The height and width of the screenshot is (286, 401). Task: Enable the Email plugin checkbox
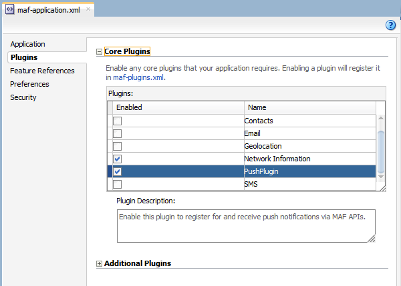pyautogui.click(x=118, y=133)
